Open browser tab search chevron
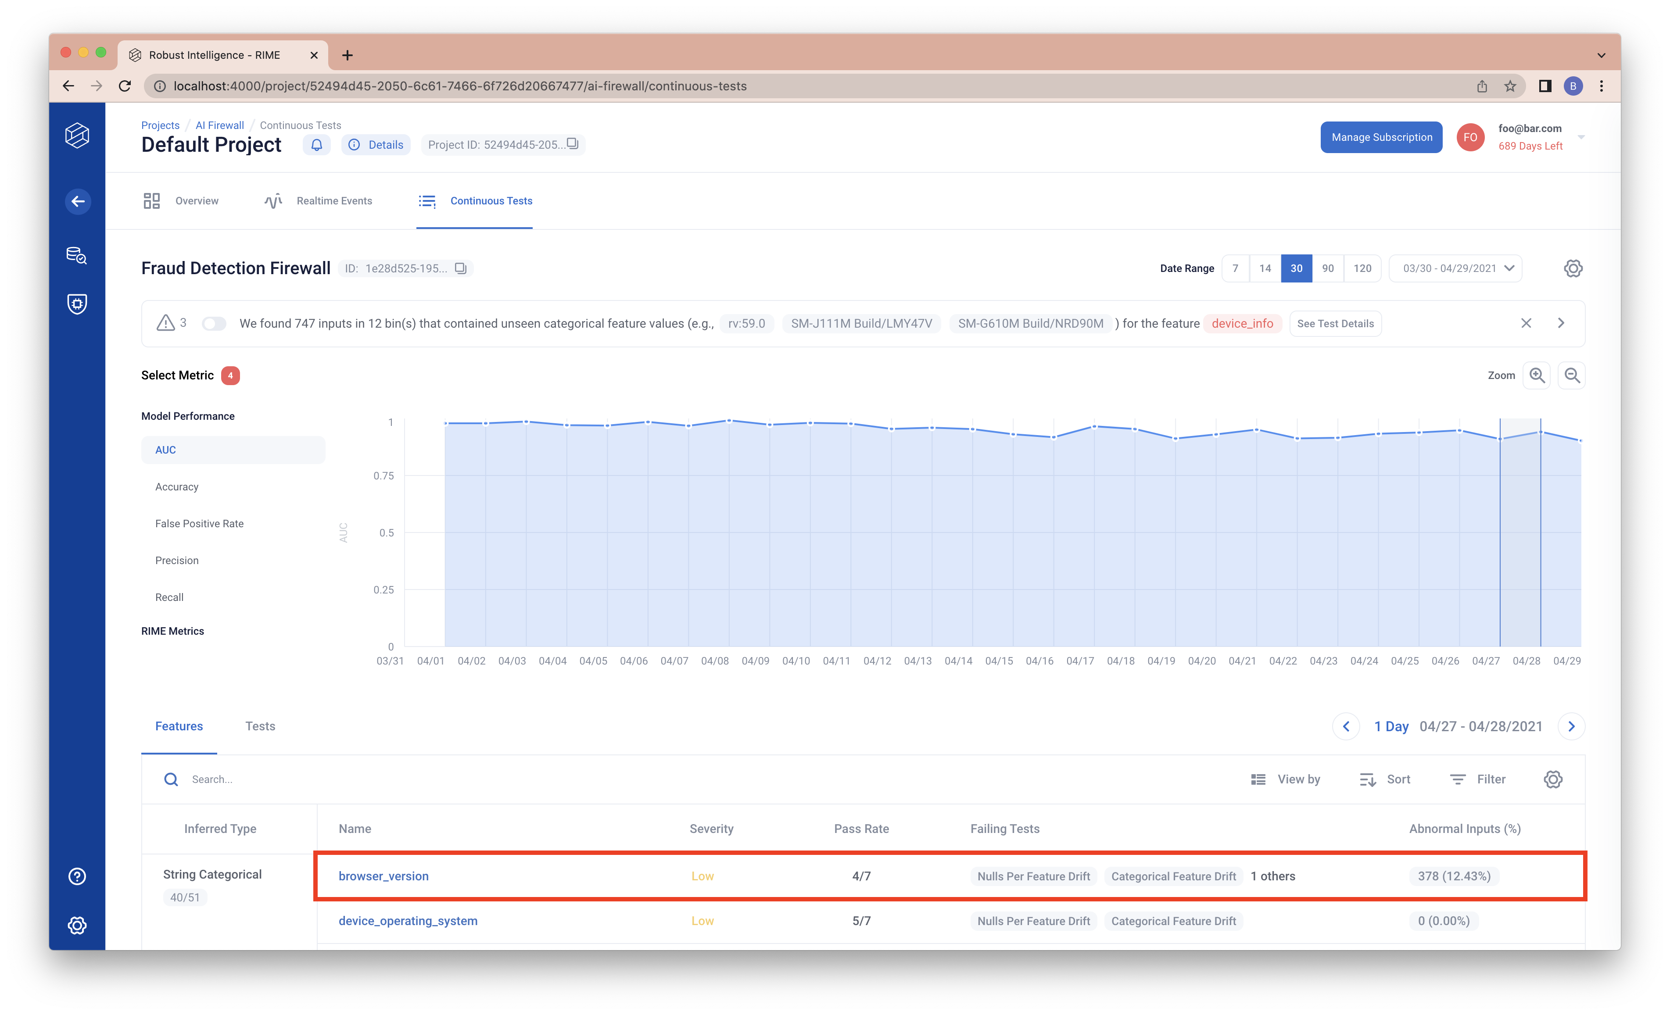1670x1015 pixels. click(1601, 56)
